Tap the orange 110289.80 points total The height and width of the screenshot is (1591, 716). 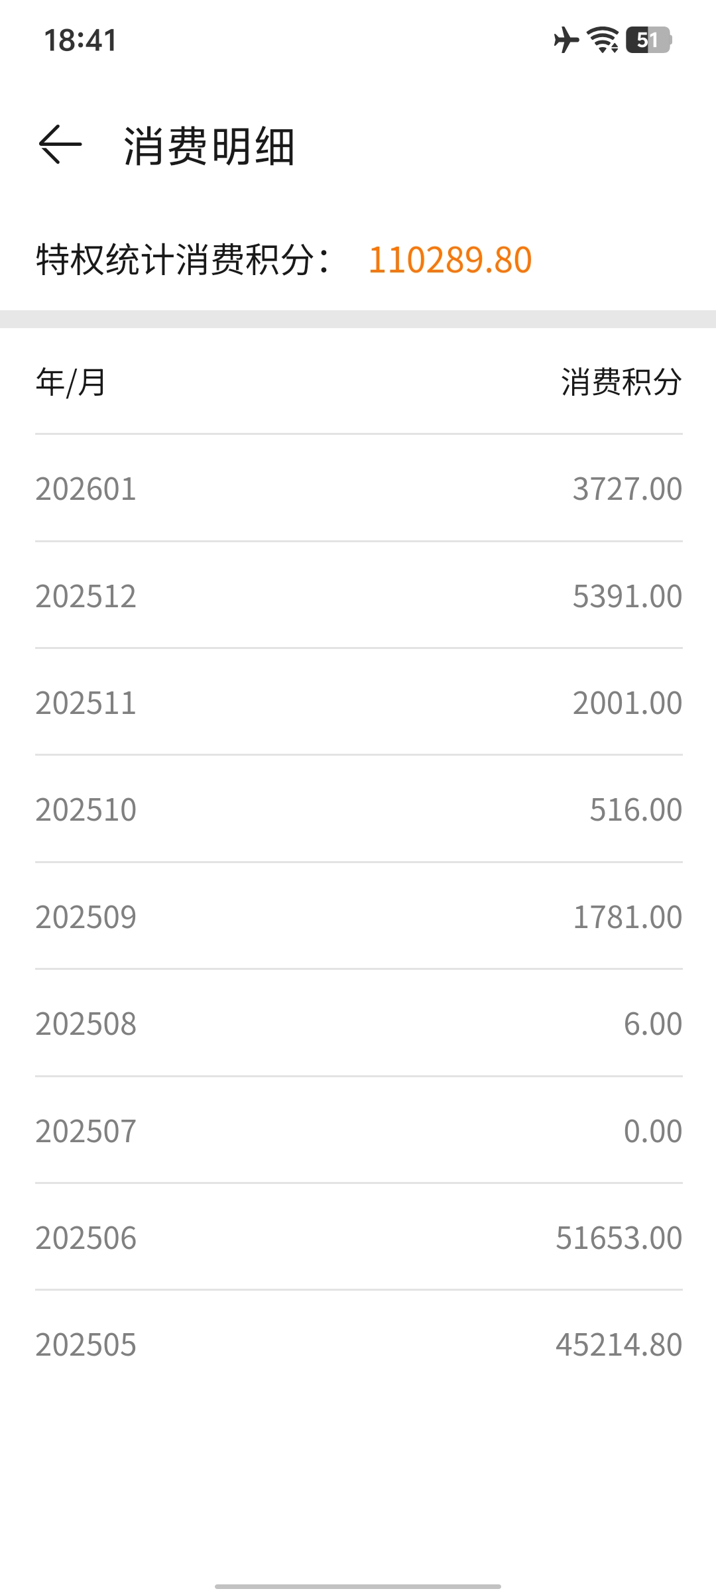450,259
